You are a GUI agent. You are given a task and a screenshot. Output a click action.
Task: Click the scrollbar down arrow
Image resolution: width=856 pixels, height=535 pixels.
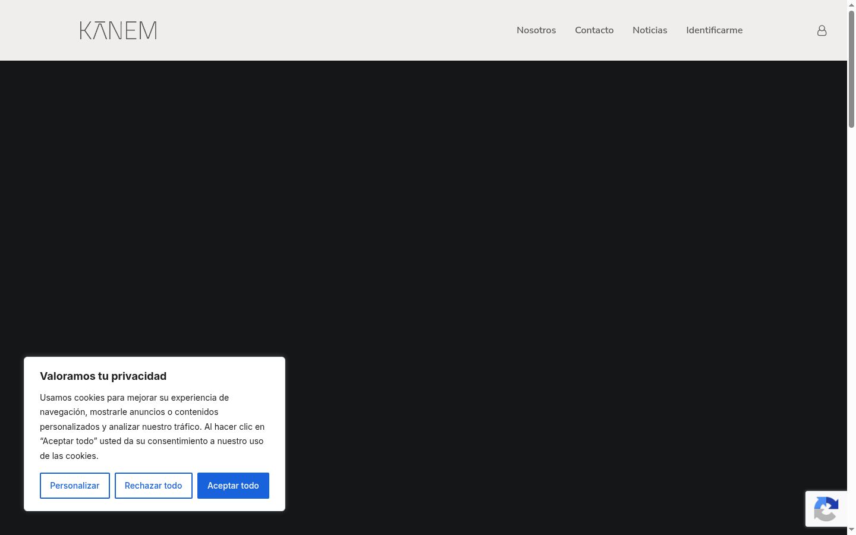click(x=851, y=530)
